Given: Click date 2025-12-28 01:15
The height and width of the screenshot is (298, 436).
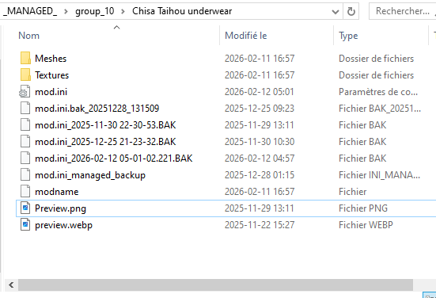Looking at the screenshot, I should click(260, 175).
